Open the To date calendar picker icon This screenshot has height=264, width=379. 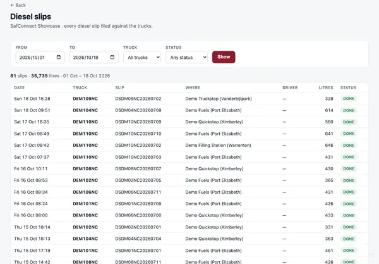click(x=112, y=57)
